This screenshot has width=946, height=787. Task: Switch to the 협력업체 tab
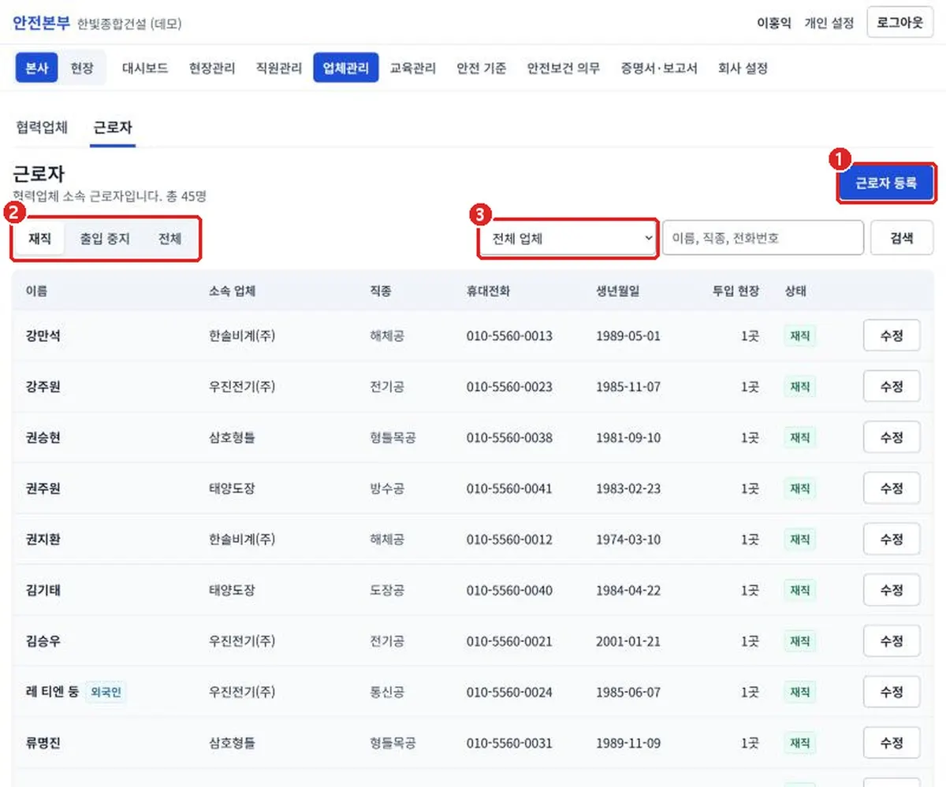coord(42,127)
